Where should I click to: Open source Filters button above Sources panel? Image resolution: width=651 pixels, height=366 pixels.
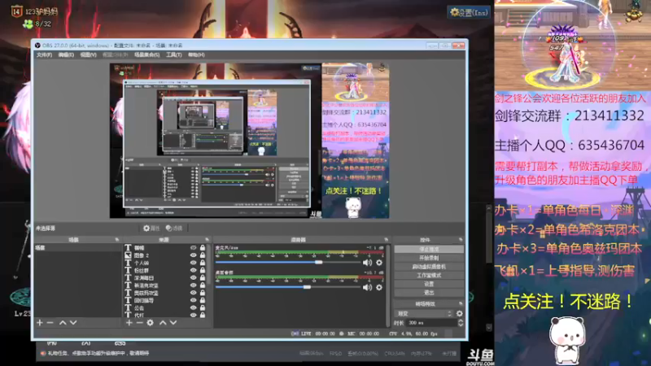(x=174, y=229)
